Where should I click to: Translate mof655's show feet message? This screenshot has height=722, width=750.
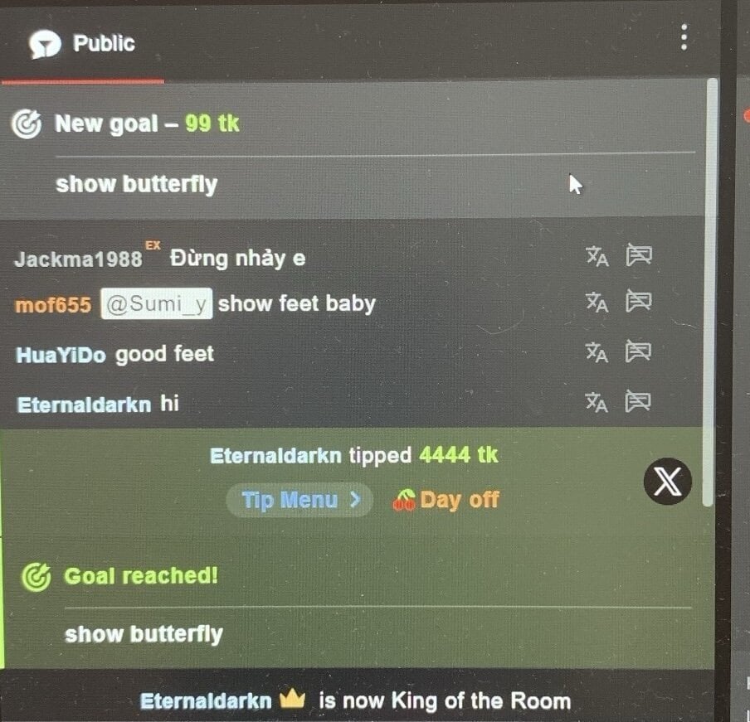tap(597, 302)
